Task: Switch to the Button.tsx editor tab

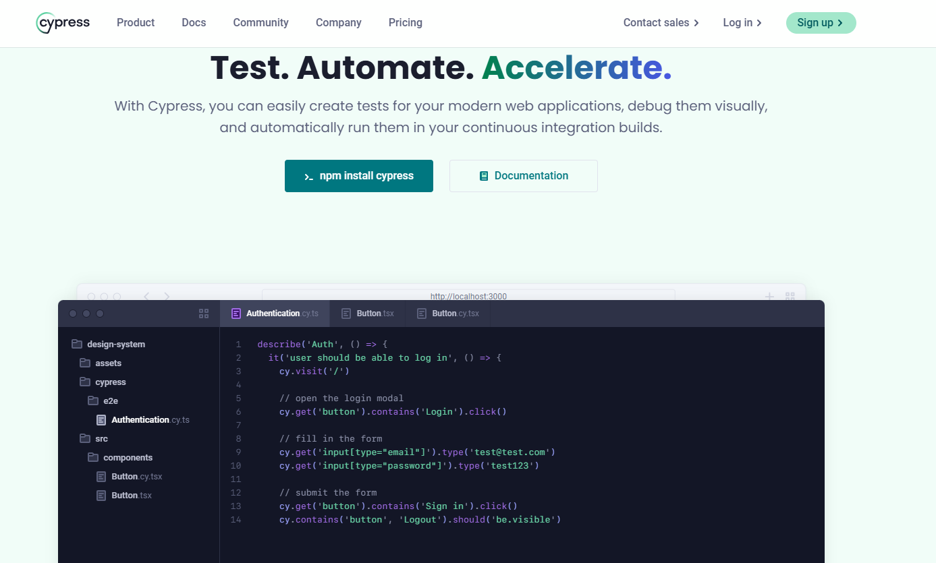Action: pos(368,314)
